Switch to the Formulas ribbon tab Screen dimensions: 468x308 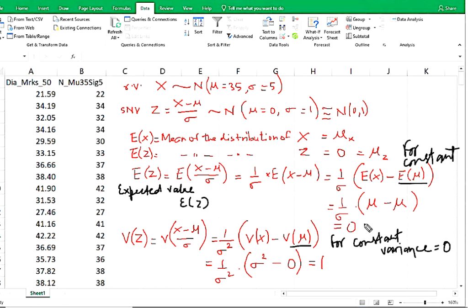click(x=121, y=8)
